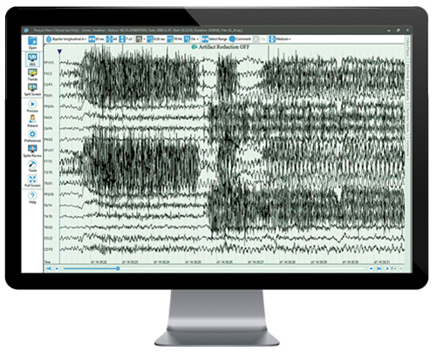Open Preferences from the sidebar
The height and width of the screenshot is (352, 436).
pos(32,136)
